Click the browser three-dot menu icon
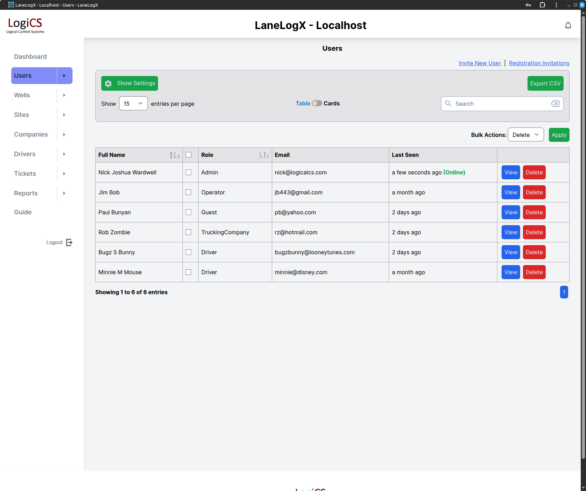Screen dimensions: 586x491 tap(556, 5)
